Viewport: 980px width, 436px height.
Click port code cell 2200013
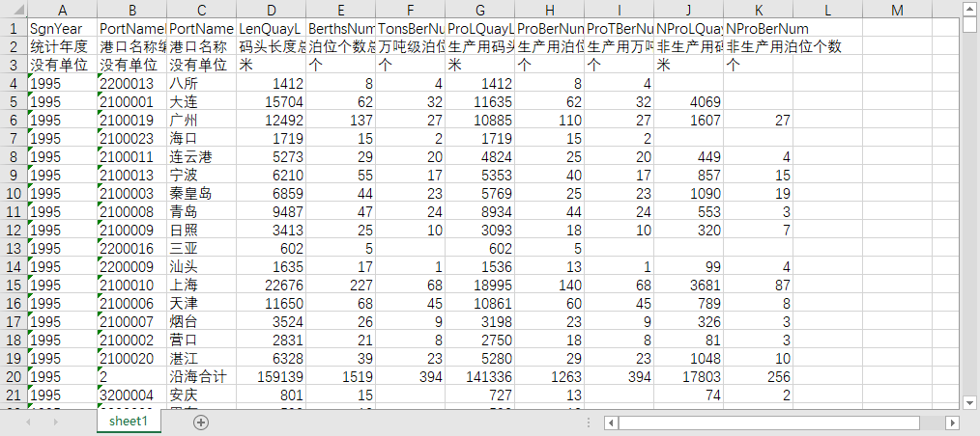pos(132,83)
